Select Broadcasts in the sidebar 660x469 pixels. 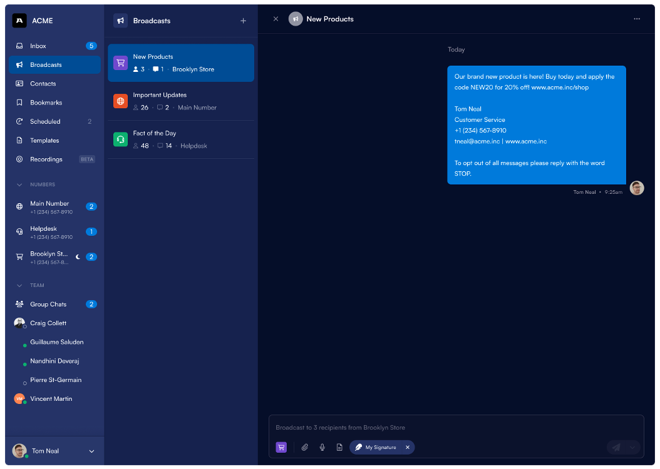(54, 64)
